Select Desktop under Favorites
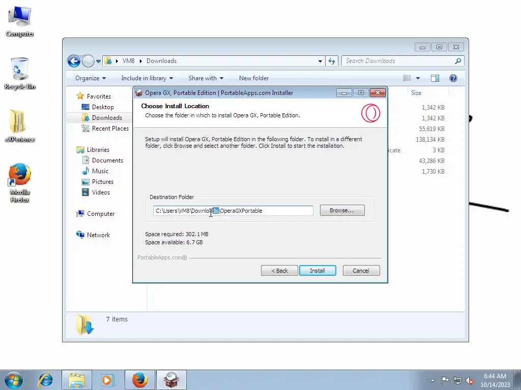Image resolution: width=521 pixels, height=390 pixels. pyautogui.click(x=103, y=107)
